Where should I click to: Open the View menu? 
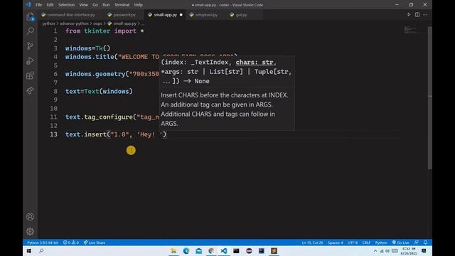(84, 5)
